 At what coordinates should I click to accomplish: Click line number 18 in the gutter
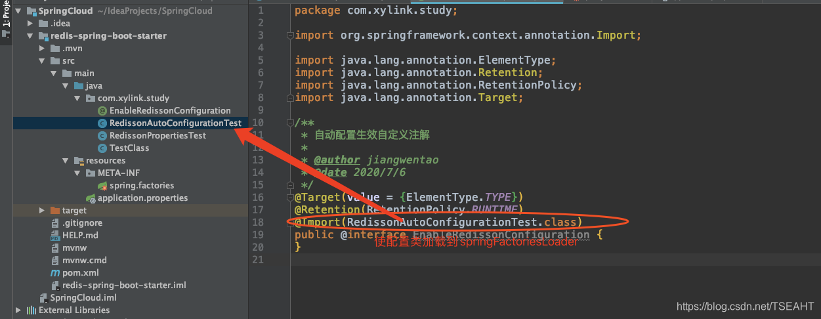[x=258, y=223]
